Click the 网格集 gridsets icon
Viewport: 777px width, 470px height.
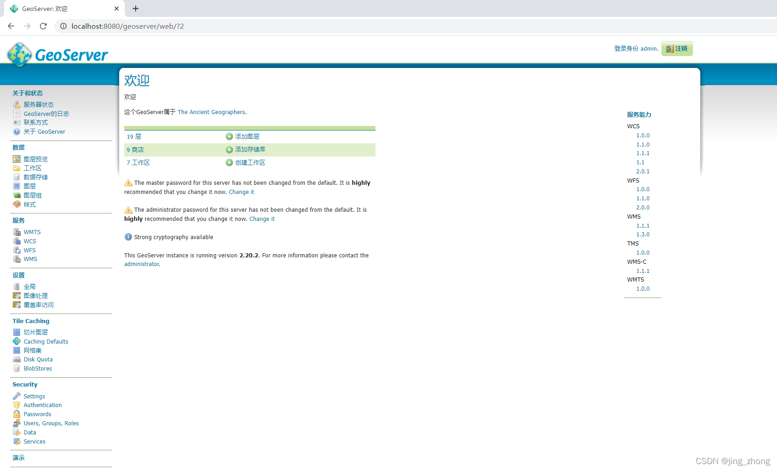[x=17, y=350]
